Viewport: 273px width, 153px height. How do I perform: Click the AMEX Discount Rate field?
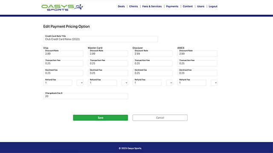(x=197, y=54)
